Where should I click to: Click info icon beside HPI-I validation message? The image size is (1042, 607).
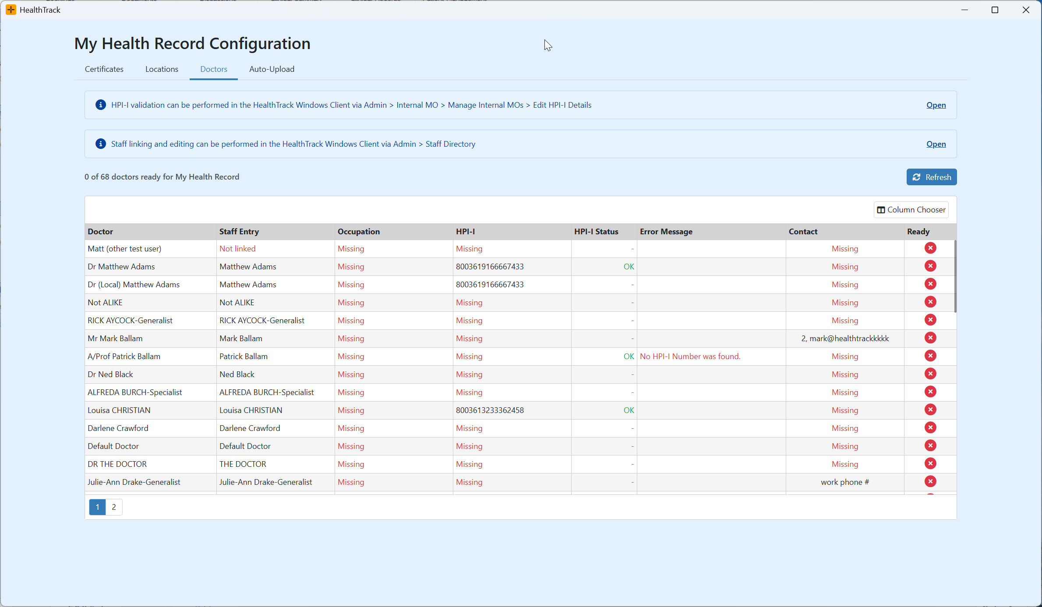tap(101, 105)
